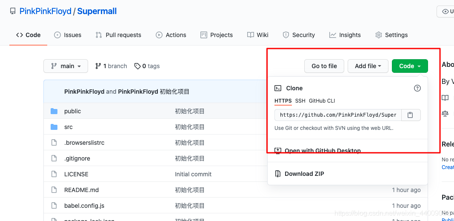Open the src folder
This screenshot has width=454, height=221.
click(69, 127)
